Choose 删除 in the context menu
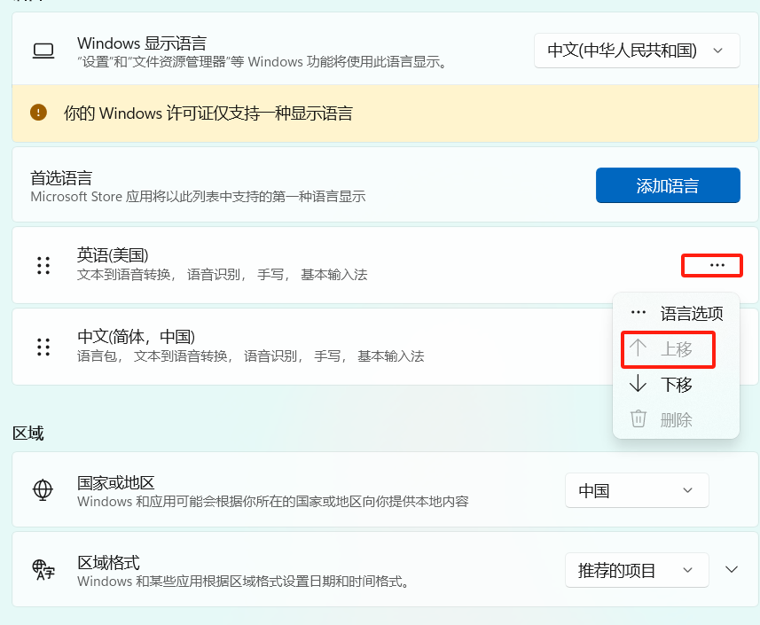This screenshot has height=625, width=760. coord(676,419)
